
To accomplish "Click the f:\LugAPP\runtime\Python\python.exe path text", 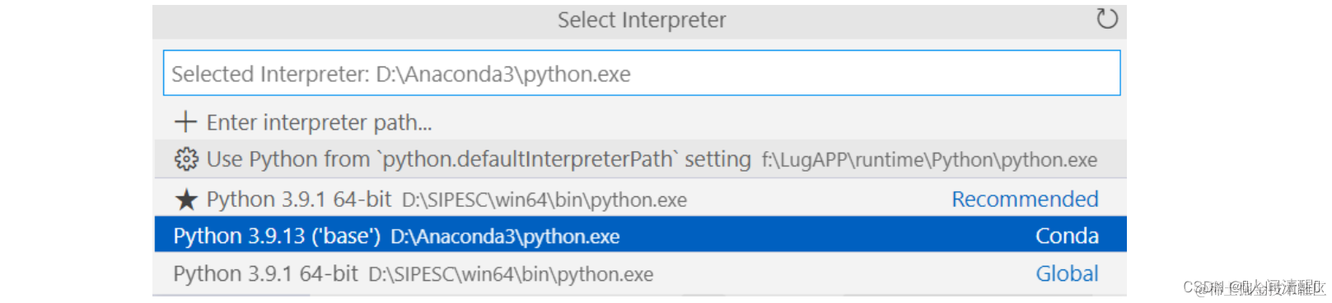I will click(x=929, y=160).
